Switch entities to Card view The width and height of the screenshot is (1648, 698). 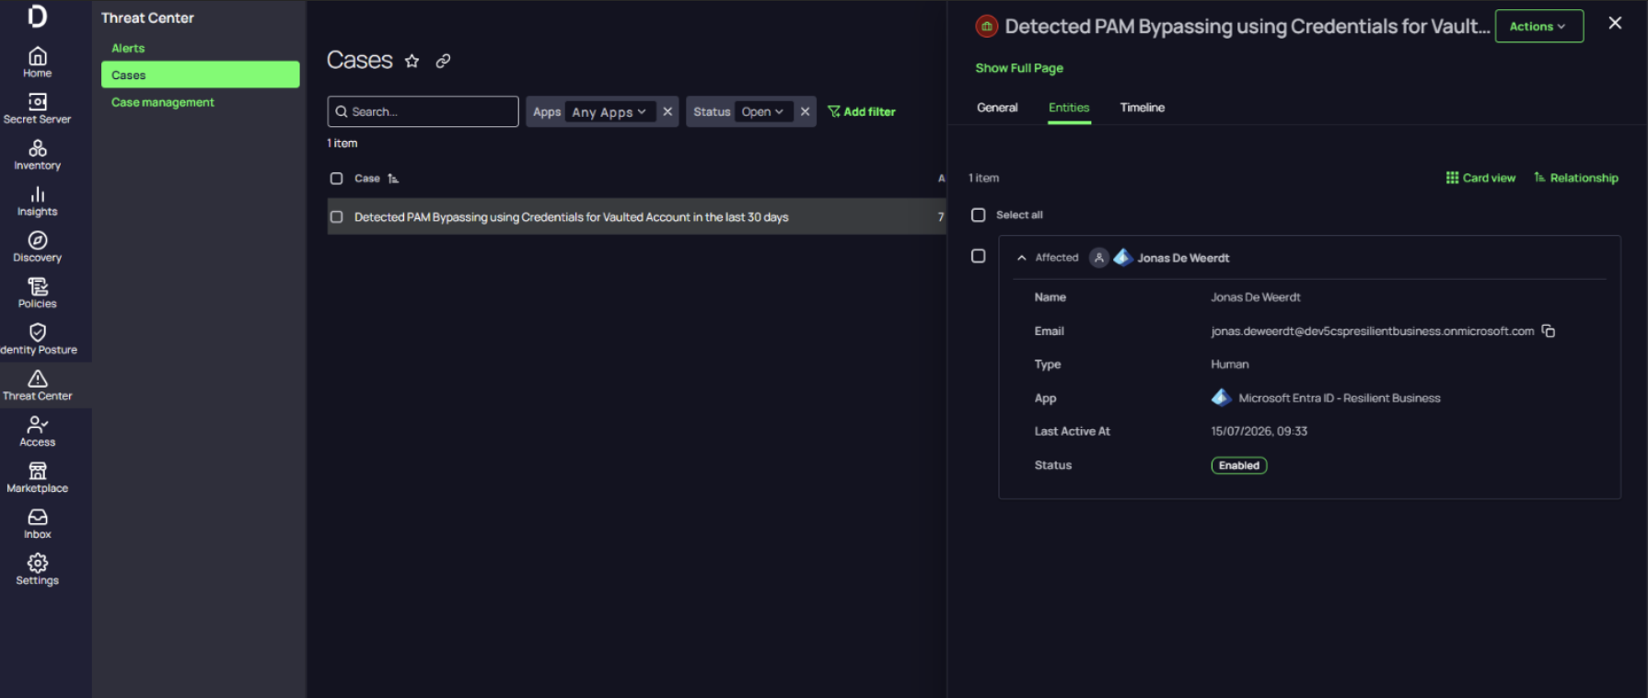pyautogui.click(x=1480, y=178)
